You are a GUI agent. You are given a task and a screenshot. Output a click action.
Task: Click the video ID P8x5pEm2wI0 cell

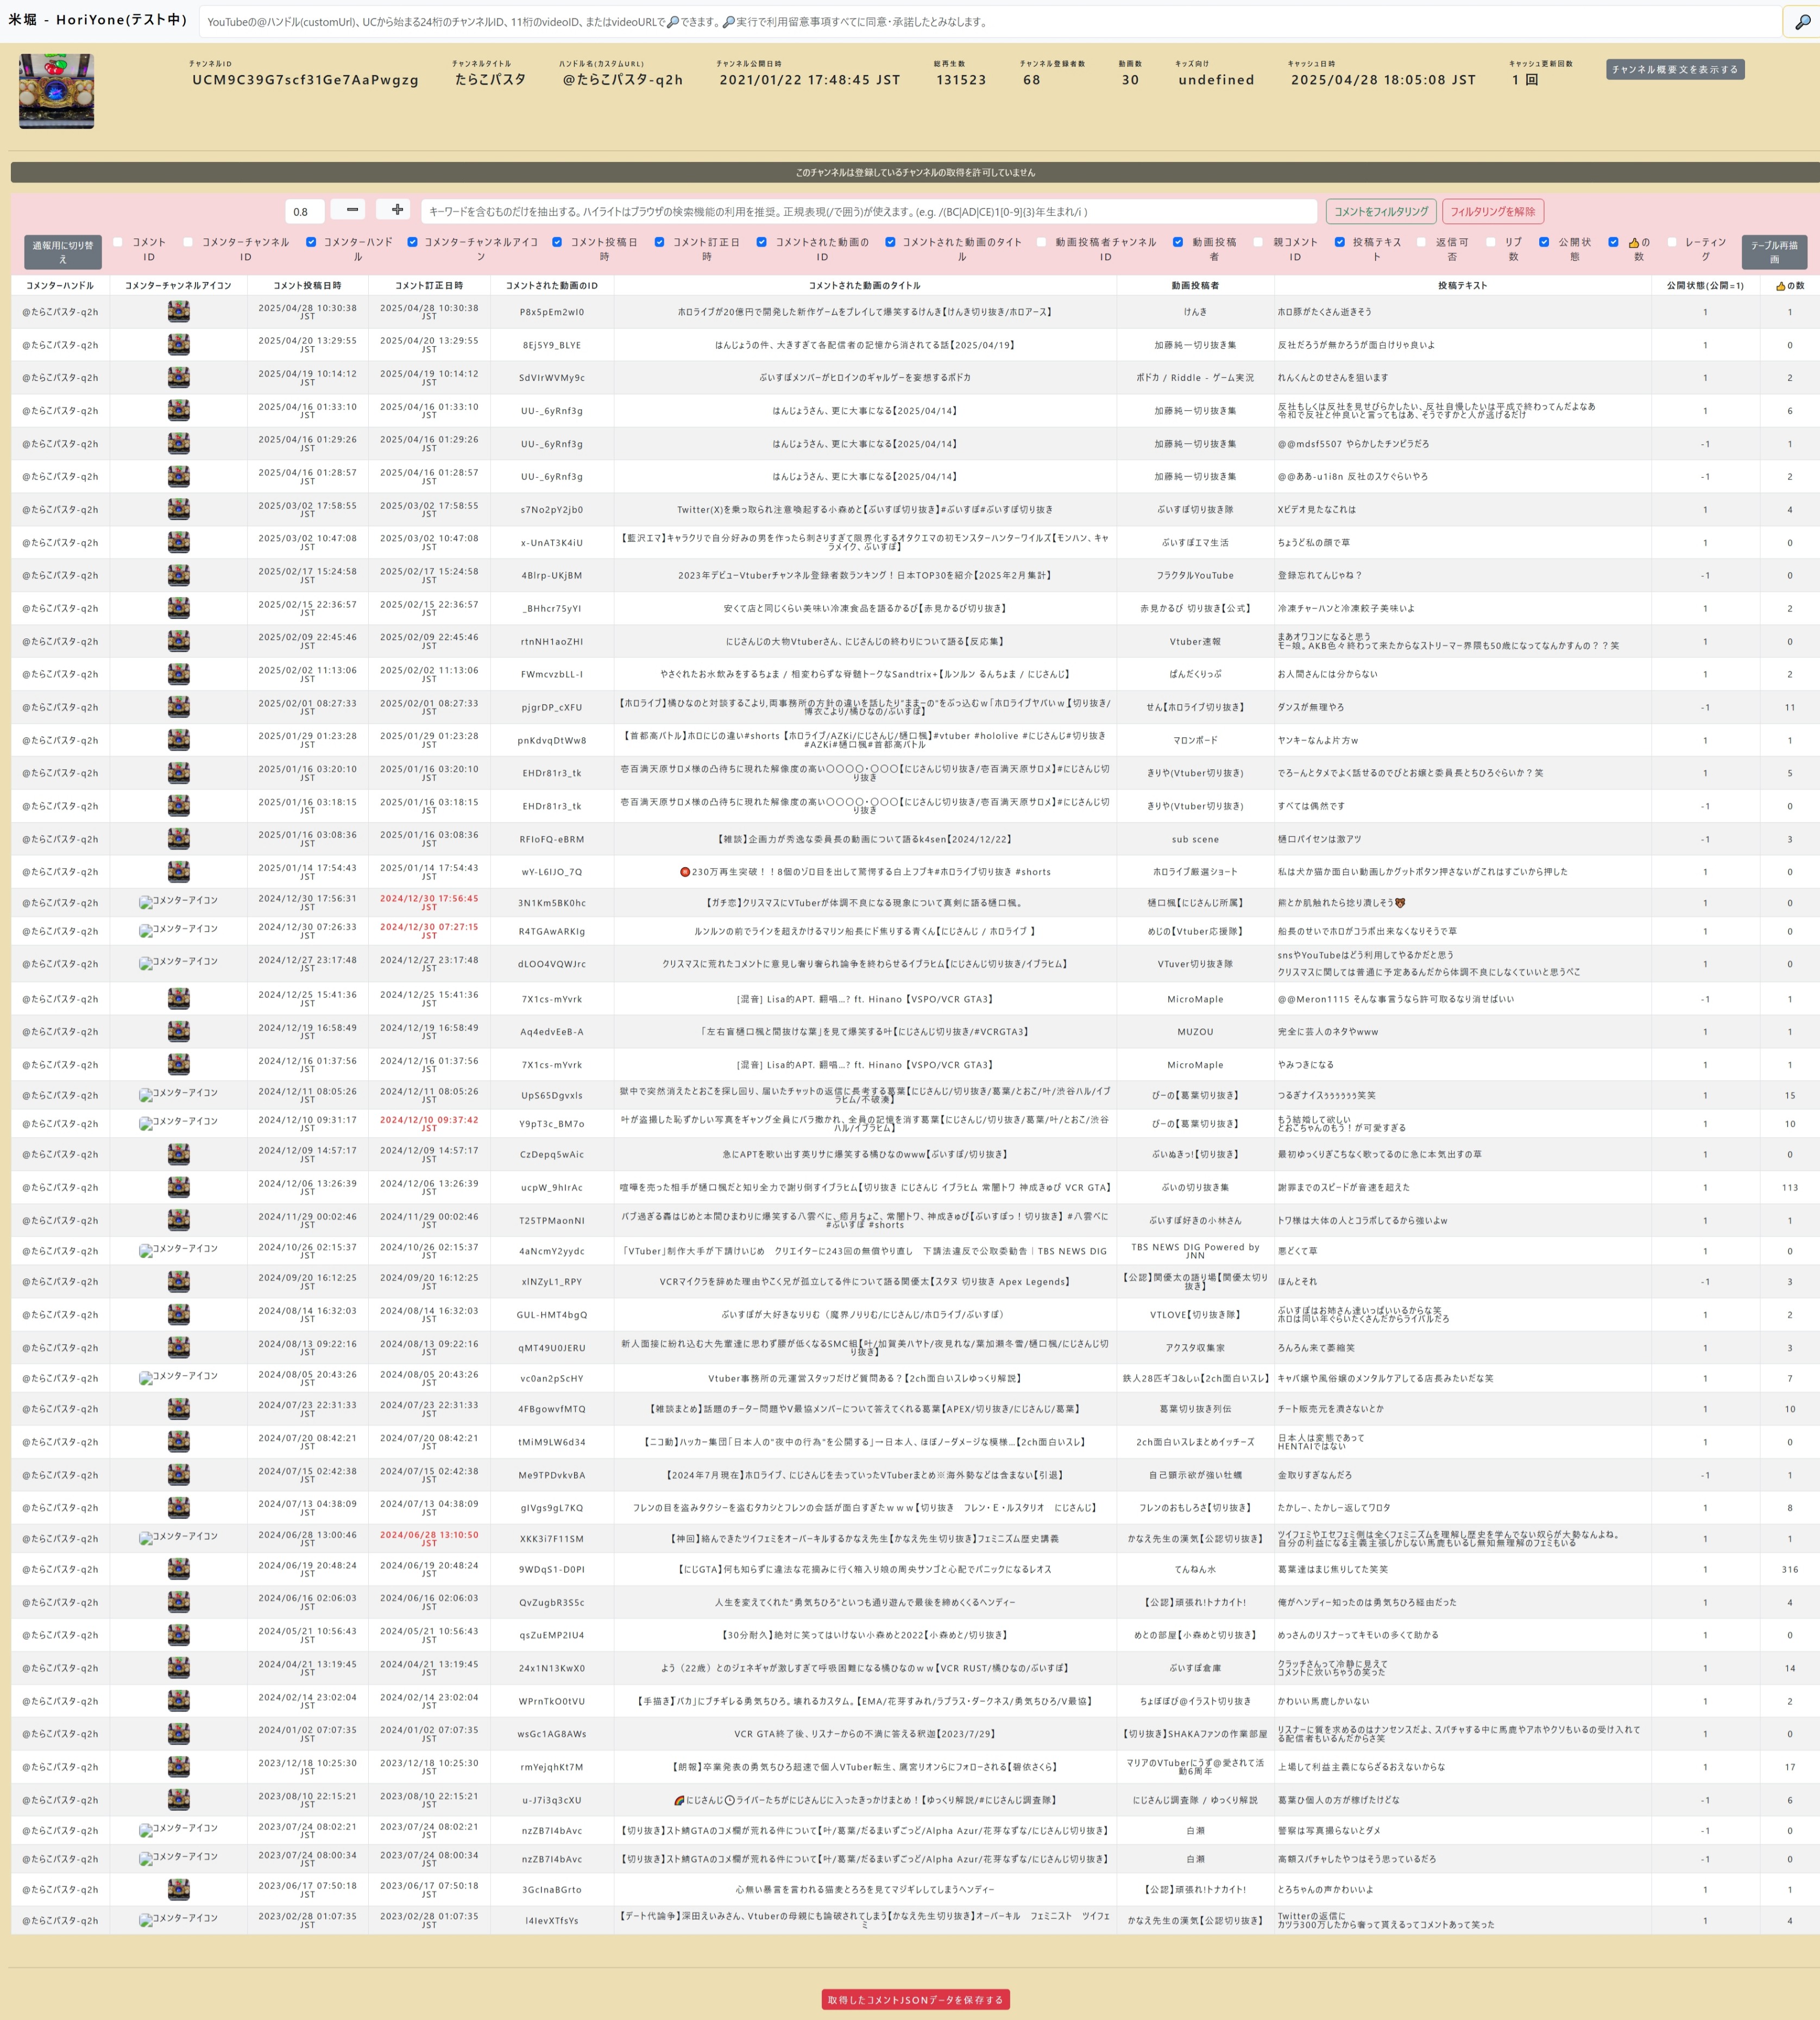[x=552, y=312]
